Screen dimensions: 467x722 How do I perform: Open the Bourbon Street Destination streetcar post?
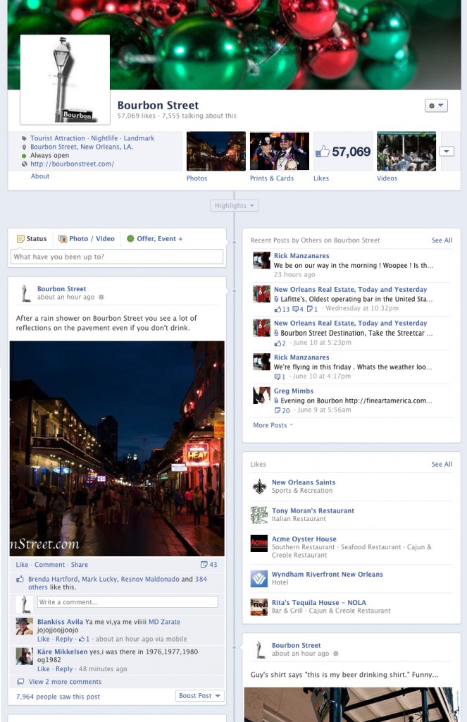click(356, 333)
